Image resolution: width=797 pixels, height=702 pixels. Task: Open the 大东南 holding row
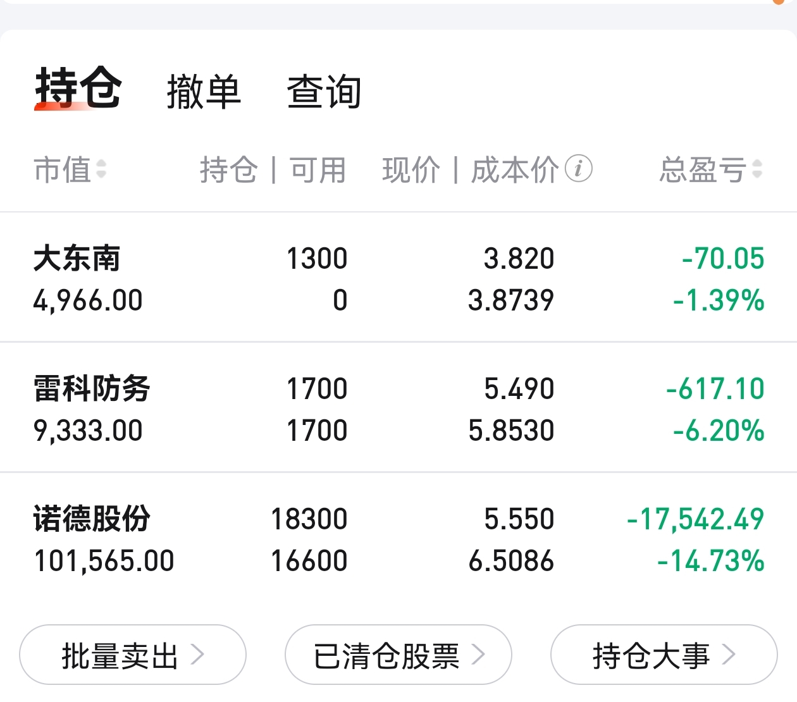(398, 278)
